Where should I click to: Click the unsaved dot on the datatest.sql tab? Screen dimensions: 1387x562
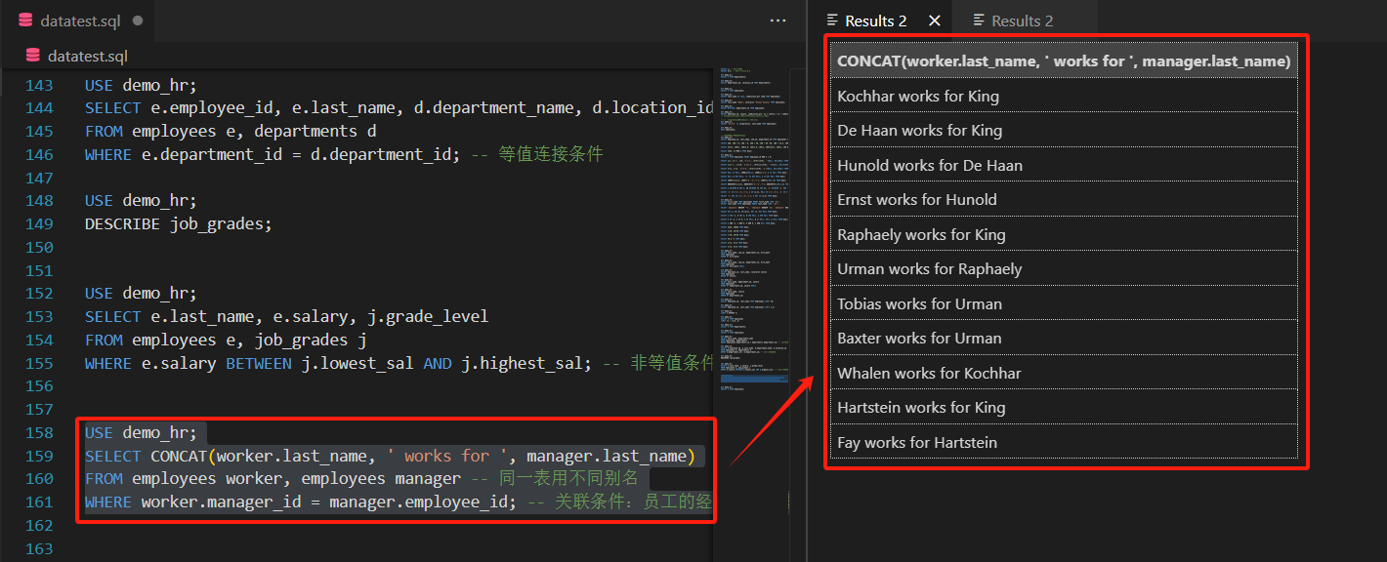coord(137,20)
